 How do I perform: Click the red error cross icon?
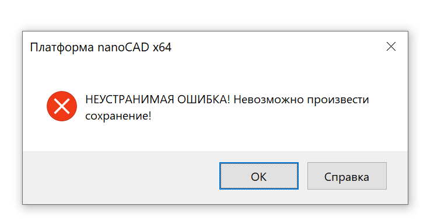tap(62, 106)
